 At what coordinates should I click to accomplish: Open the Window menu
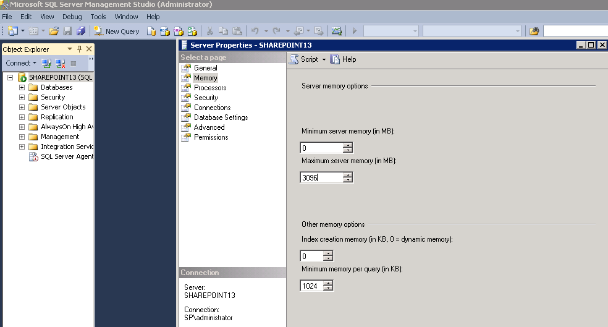point(127,17)
